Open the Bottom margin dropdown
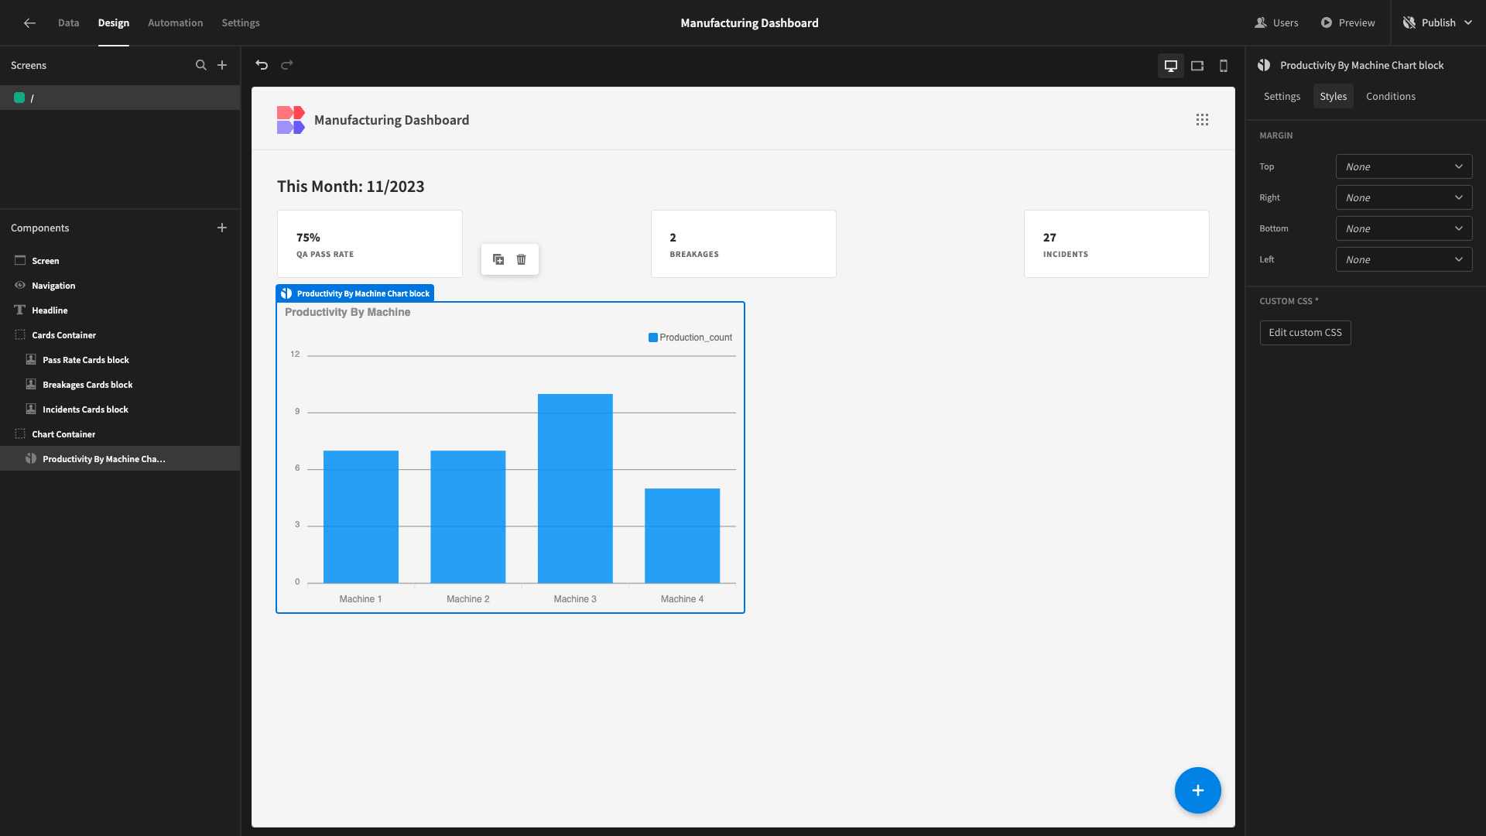This screenshot has height=836, width=1486. 1404,228
